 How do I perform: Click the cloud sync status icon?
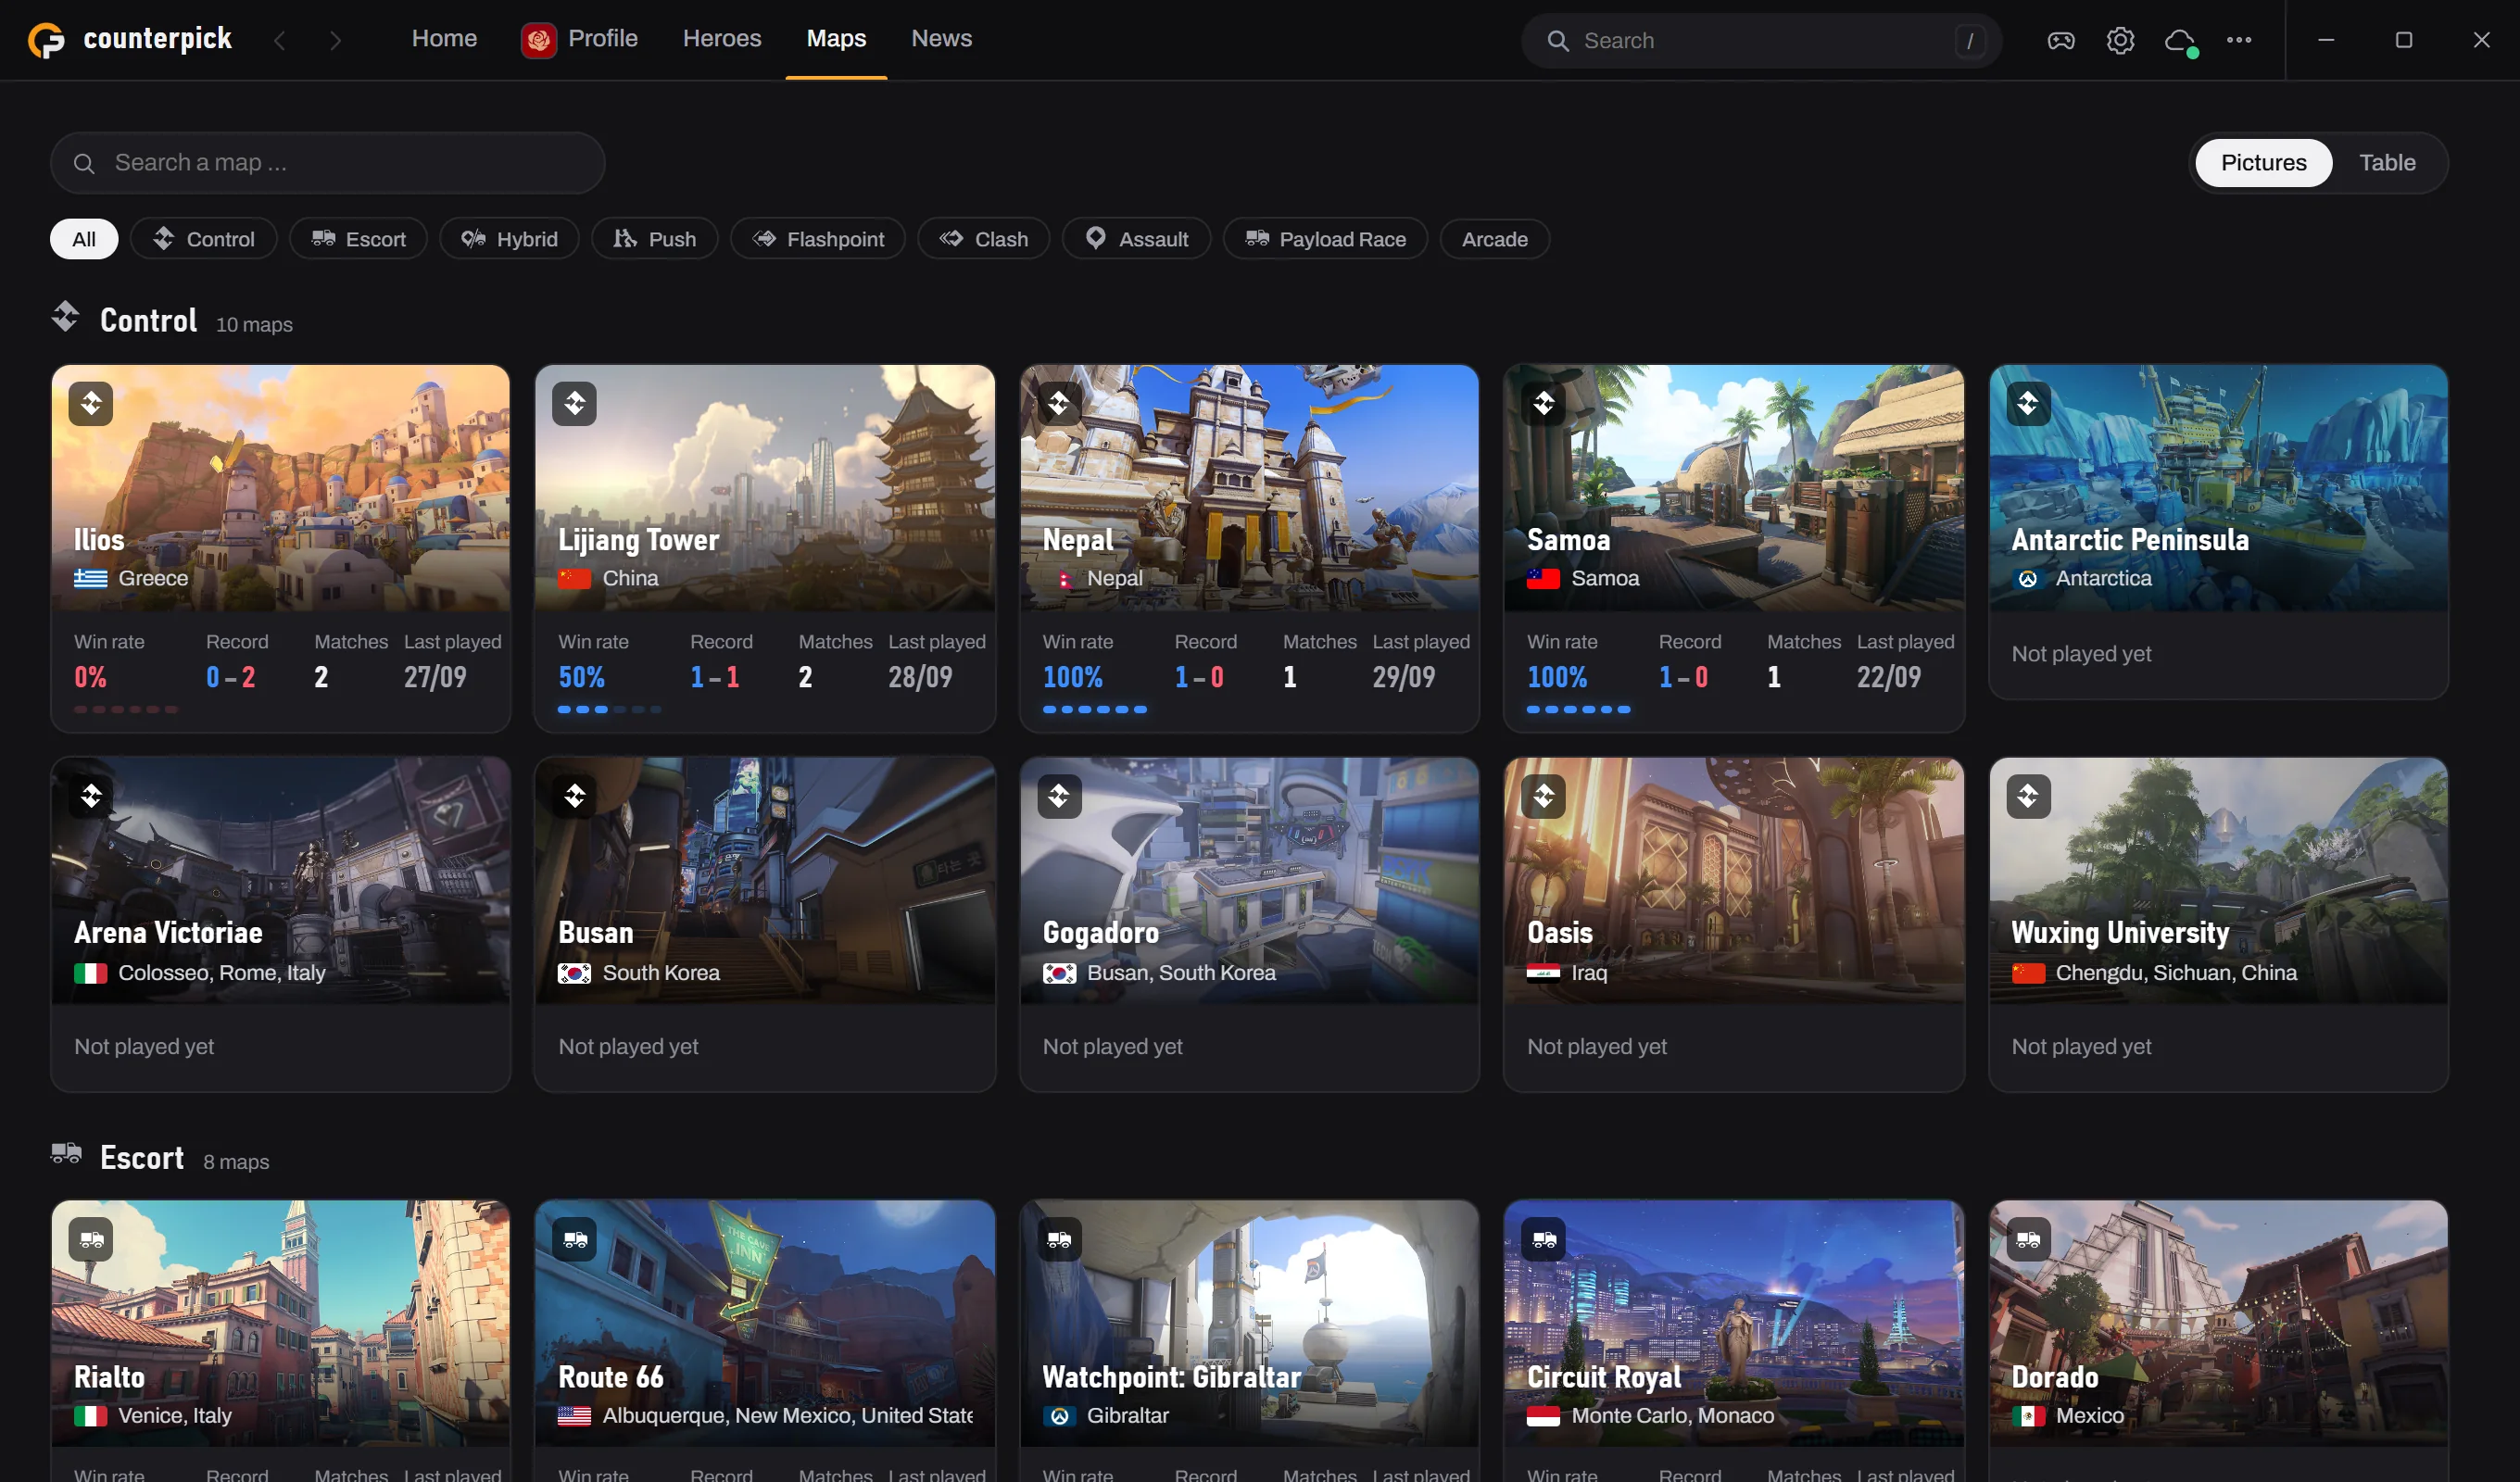tap(2180, 41)
